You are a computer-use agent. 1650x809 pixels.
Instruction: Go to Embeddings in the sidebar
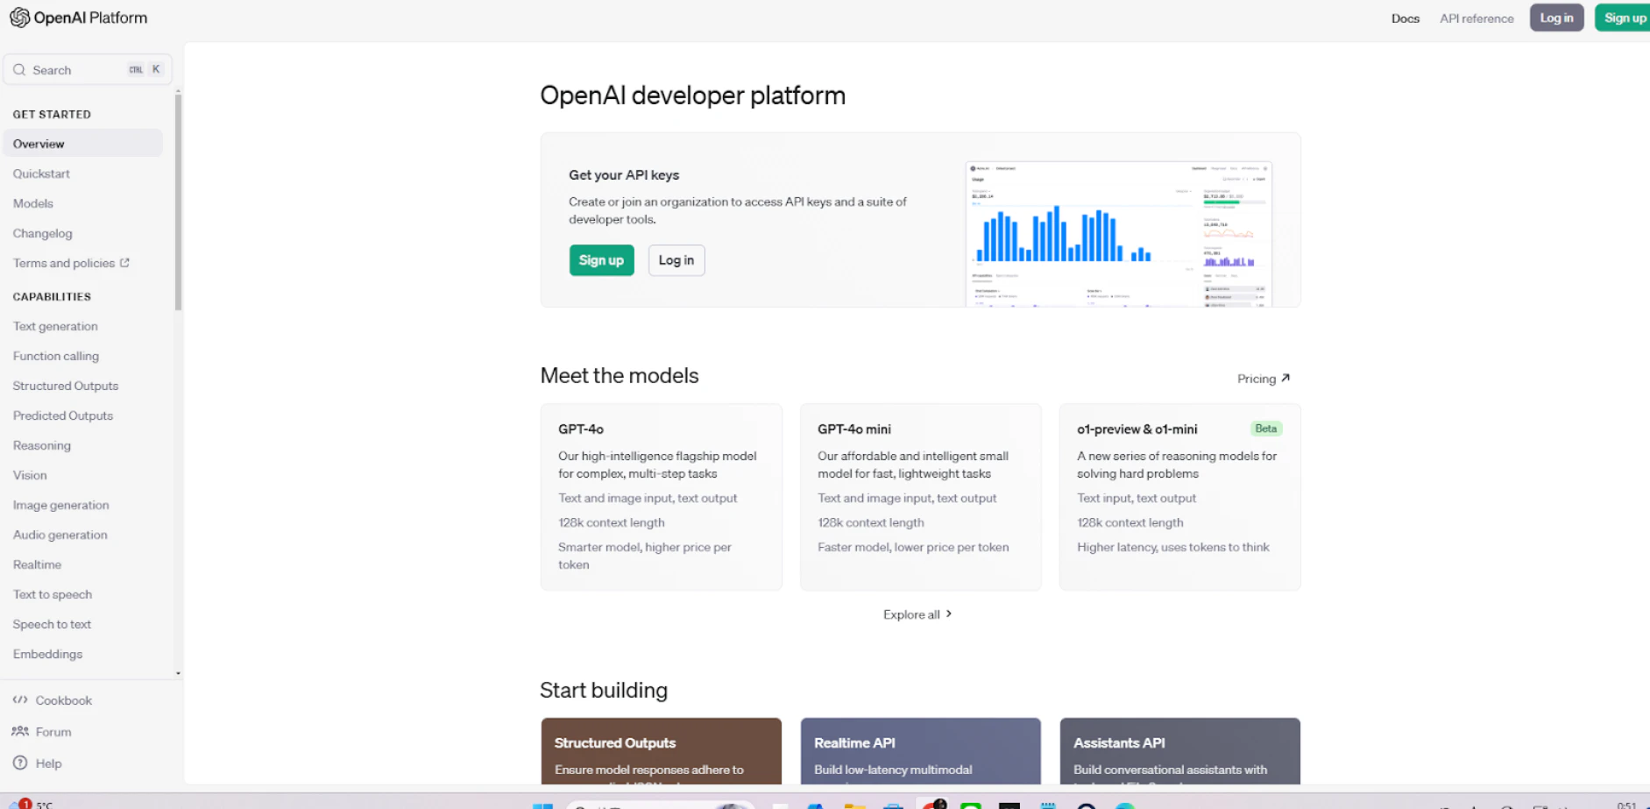(x=48, y=654)
